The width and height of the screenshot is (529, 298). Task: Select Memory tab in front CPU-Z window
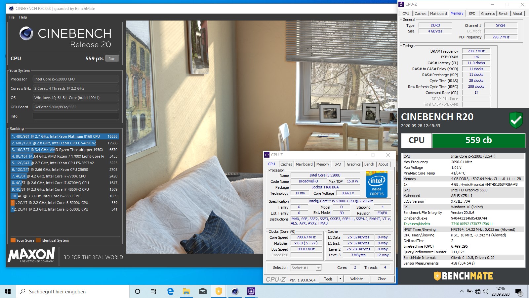(323, 164)
